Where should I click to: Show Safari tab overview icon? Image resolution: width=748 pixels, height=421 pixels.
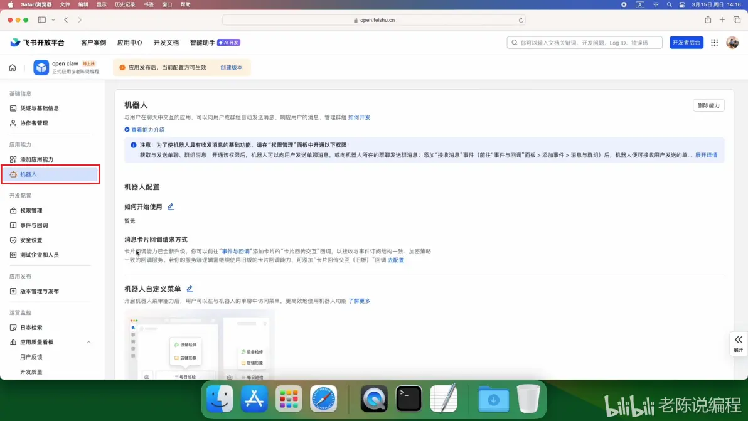[737, 19]
